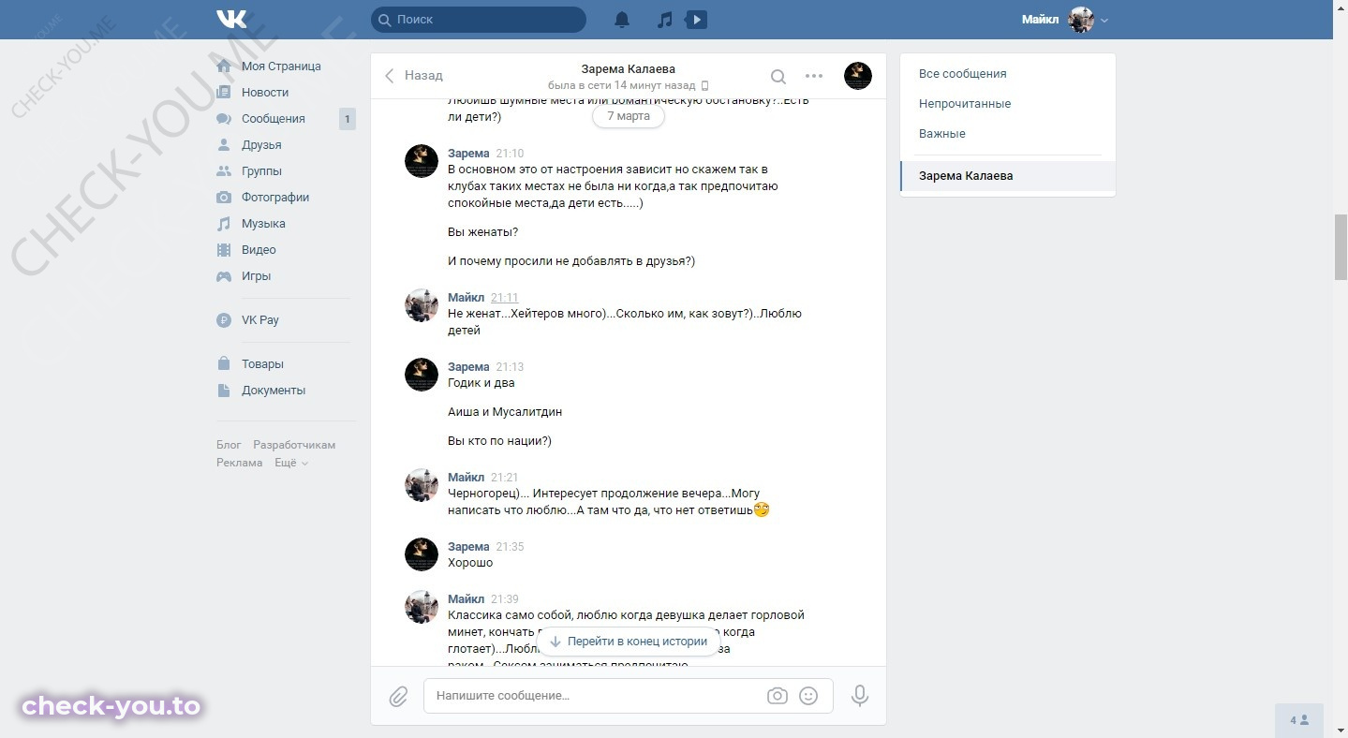The width and height of the screenshot is (1348, 738).
Task: Expand the Ещё footer dropdown
Action: click(x=290, y=463)
